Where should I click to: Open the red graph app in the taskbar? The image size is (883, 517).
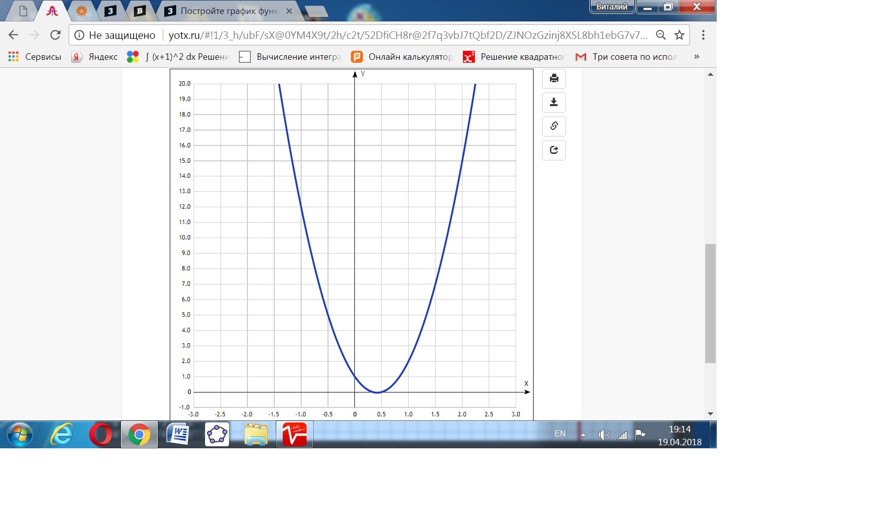295,434
